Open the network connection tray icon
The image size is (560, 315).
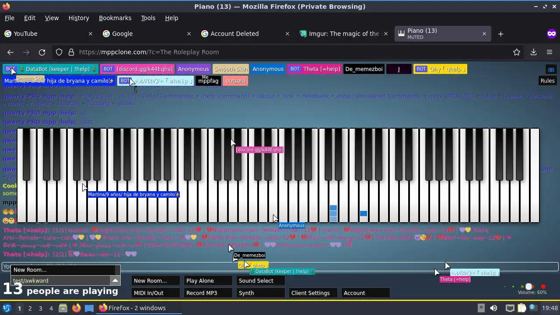pos(510,308)
